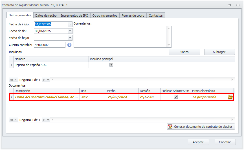Click the Subrogar button
Screen dimensions: 244x150
[219, 52]
